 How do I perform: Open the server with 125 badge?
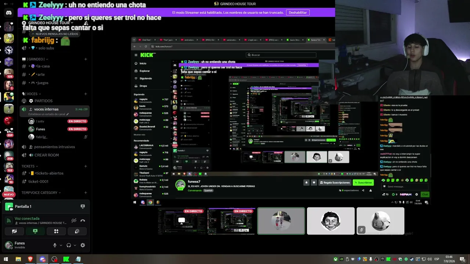tap(9, 73)
